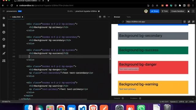The width and height of the screenshot is (196, 110).
Task: Open the editor more options menu
Action: 109,17
